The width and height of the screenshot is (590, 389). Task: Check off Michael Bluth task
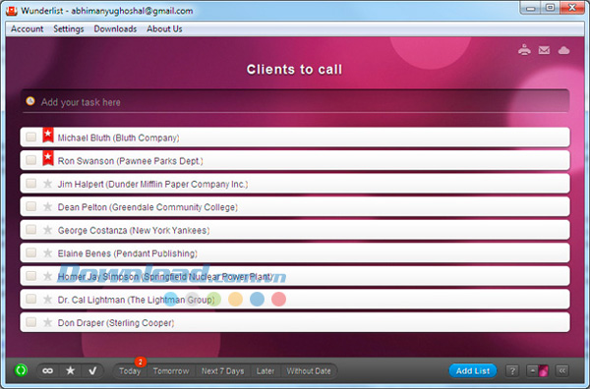[x=30, y=137]
